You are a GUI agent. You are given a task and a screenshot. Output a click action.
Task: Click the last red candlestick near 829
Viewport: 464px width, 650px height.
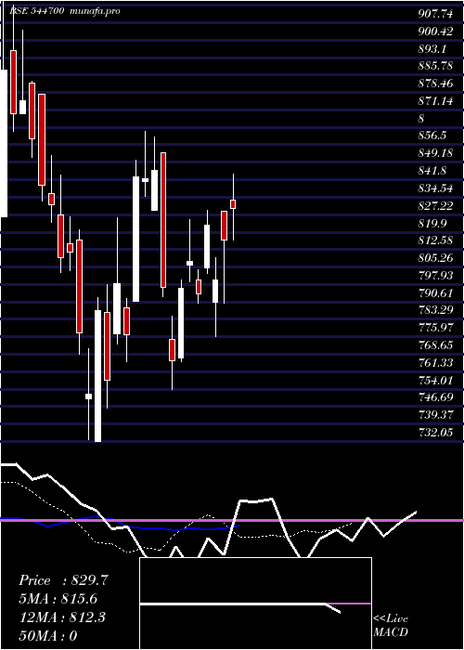pos(233,204)
